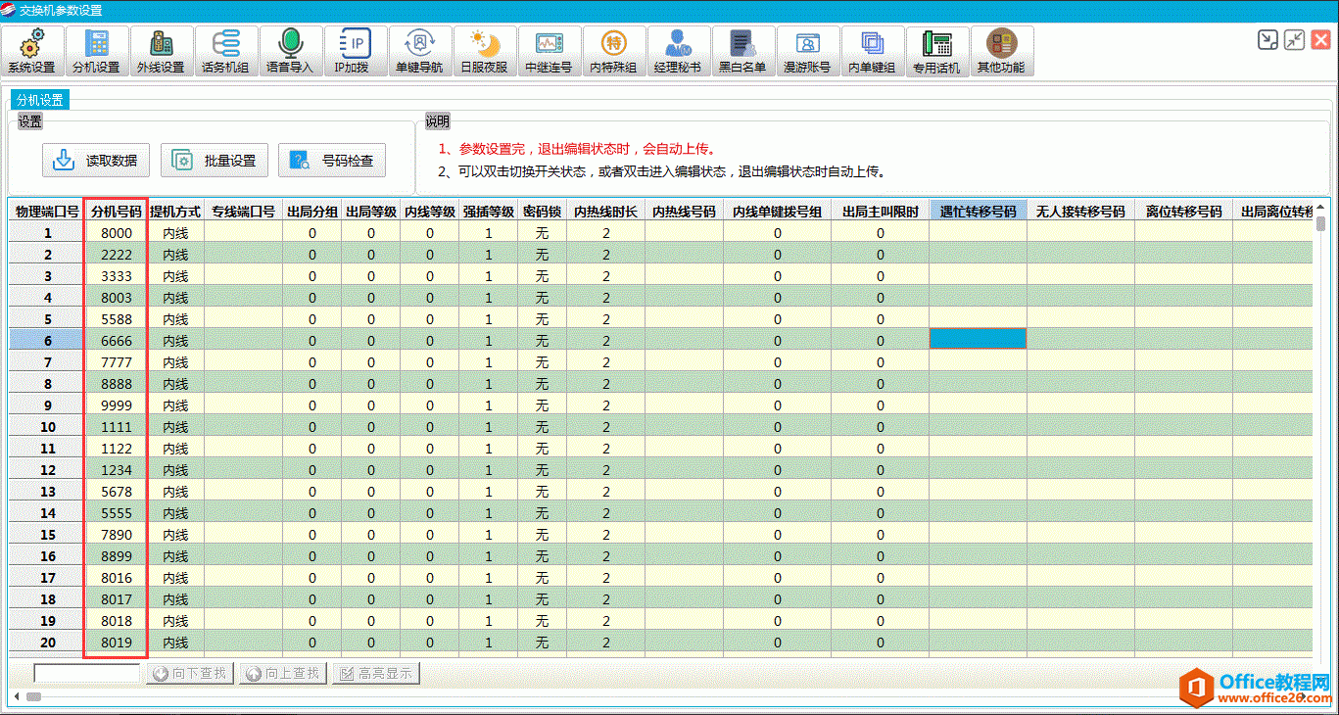This screenshot has height=715, width=1339.
Task: Click 批量设置 button
Action: tap(215, 161)
